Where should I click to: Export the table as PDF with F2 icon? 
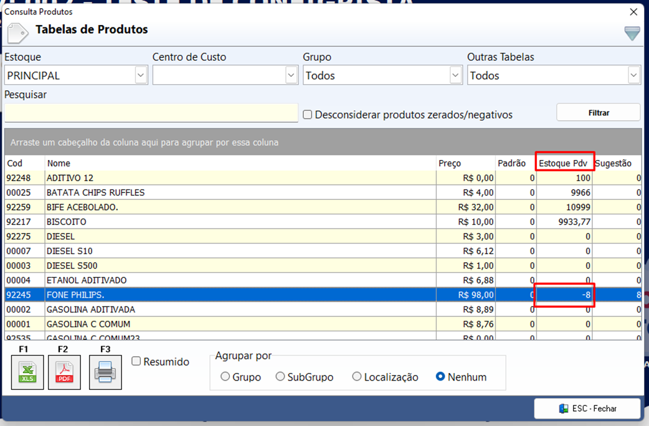tap(65, 372)
